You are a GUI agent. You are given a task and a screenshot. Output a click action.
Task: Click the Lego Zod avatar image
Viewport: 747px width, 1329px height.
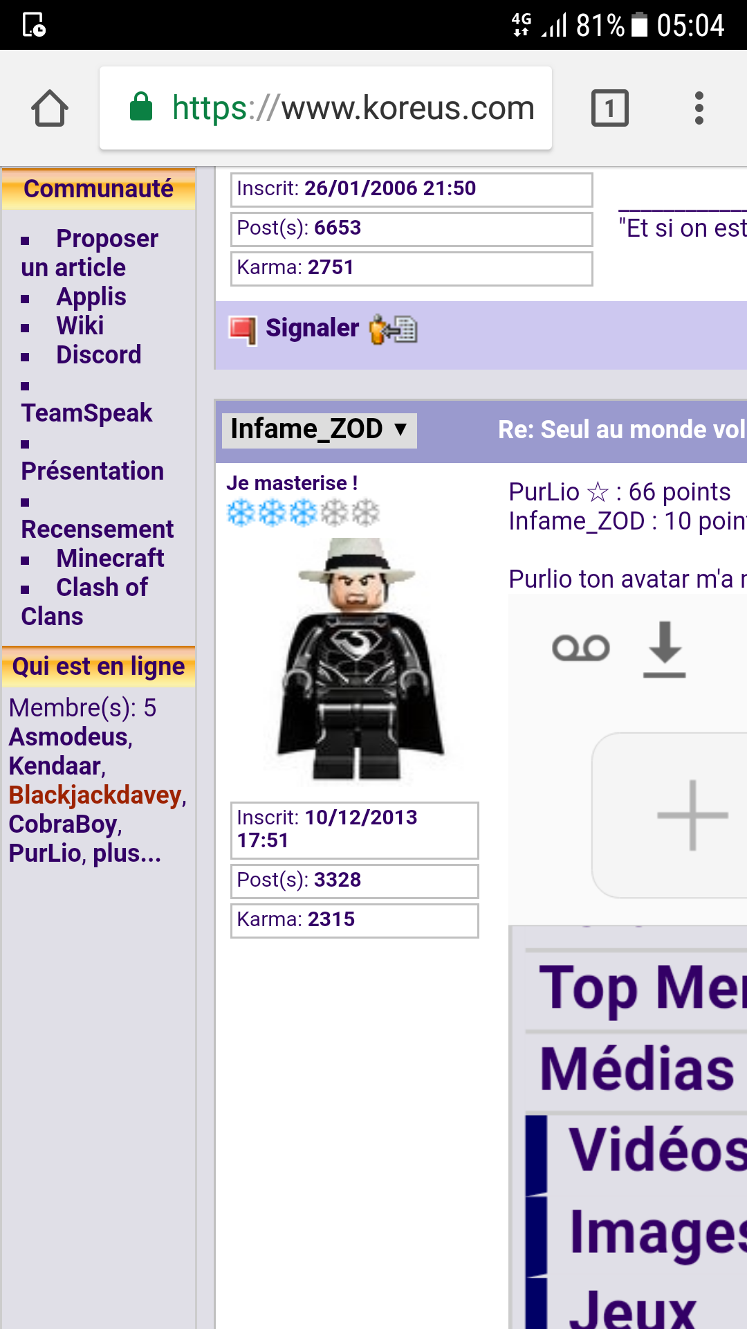point(358,660)
